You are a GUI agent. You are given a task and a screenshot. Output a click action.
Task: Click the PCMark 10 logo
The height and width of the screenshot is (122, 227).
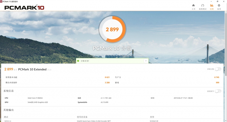pyautogui.click(x=24, y=7)
